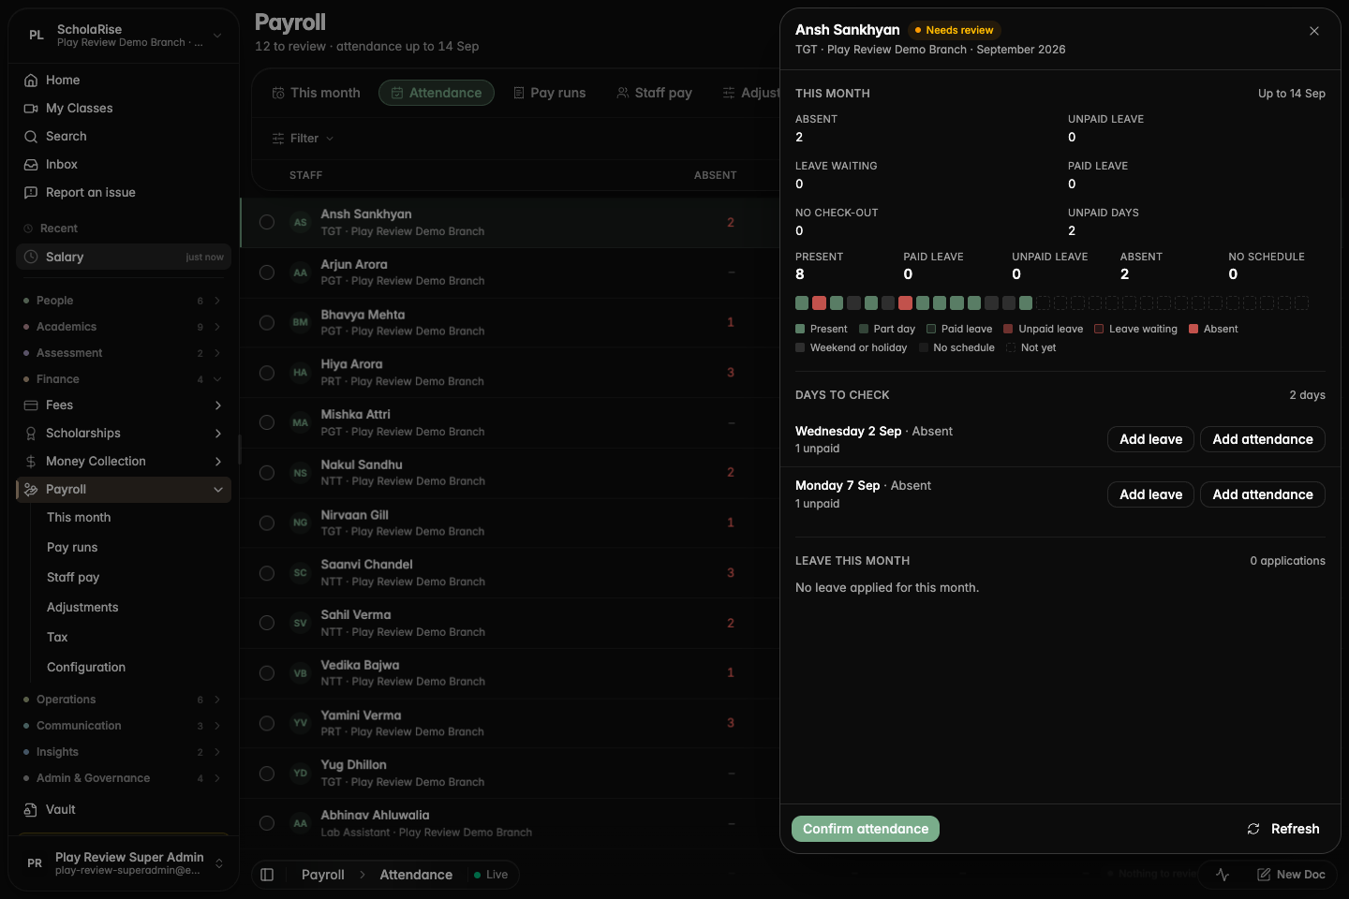Close the Ansh Sankhyan detail panel
Viewport: 1349px width, 899px height.
(x=1314, y=31)
